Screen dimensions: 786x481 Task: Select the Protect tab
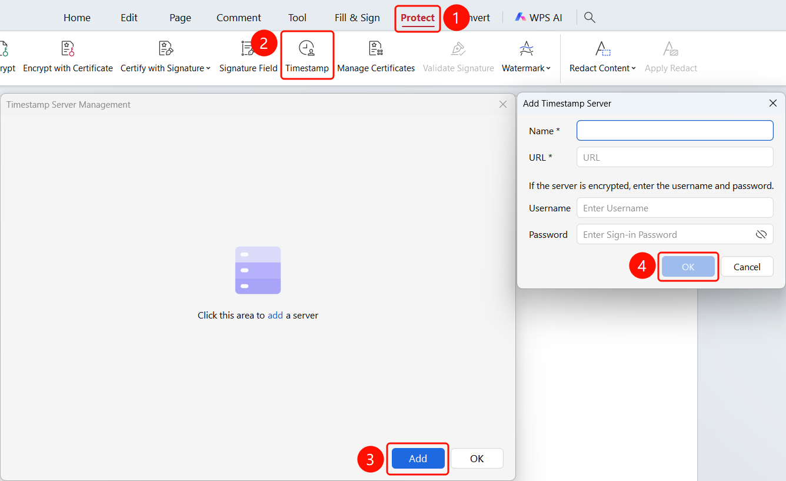418,18
